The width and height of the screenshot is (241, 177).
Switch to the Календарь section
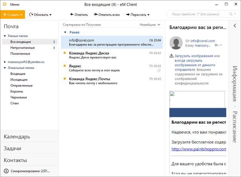17,136
